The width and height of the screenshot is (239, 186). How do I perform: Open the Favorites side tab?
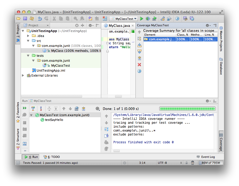18,112
